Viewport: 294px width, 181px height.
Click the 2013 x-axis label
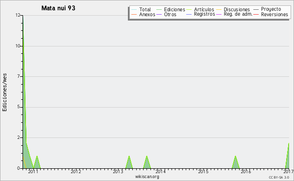[118, 172]
